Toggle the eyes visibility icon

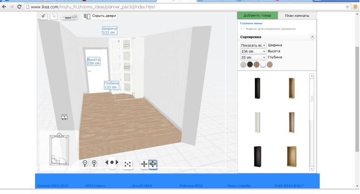pyautogui.click(x=65, y=118)
